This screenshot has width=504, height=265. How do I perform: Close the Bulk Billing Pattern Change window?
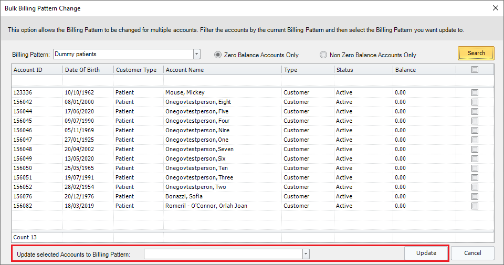(495, 8)
